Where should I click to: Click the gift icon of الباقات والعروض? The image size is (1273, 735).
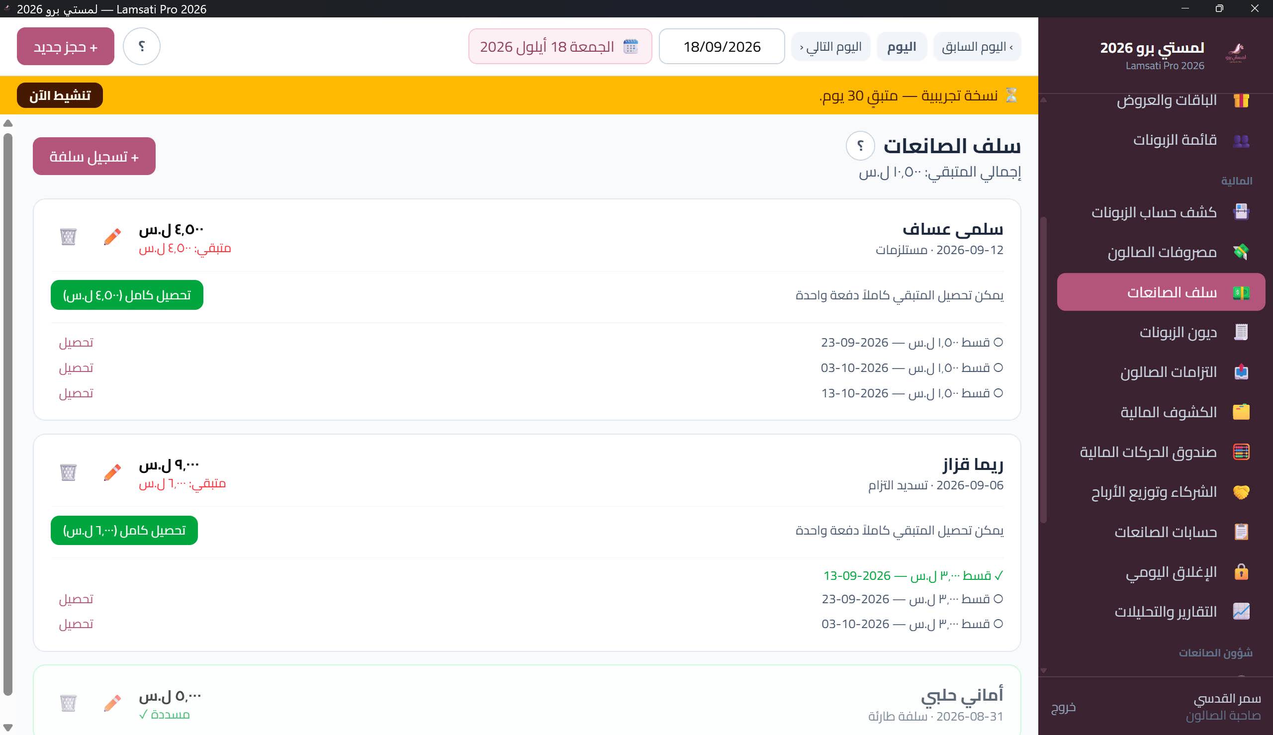point(1241,100)
